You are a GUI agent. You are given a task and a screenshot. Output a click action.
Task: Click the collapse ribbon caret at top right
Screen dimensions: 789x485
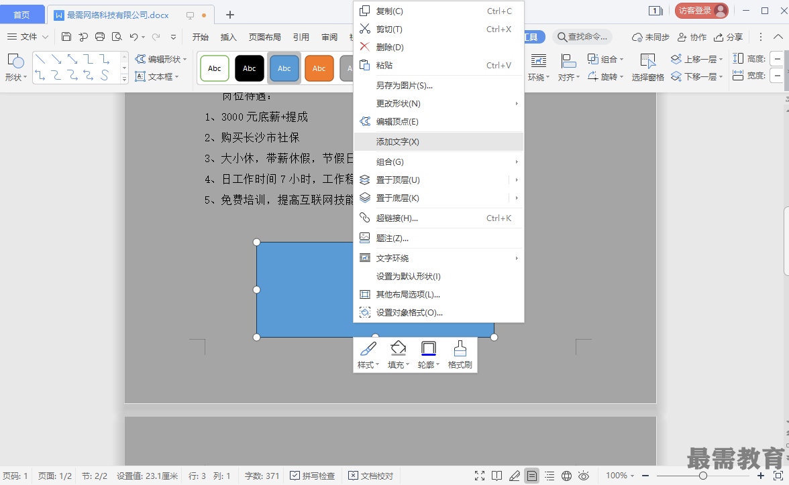coord(778,37)
